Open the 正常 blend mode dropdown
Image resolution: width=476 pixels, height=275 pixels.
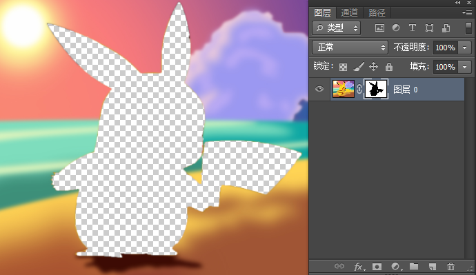pyautogui.click(x=350, y=48)
